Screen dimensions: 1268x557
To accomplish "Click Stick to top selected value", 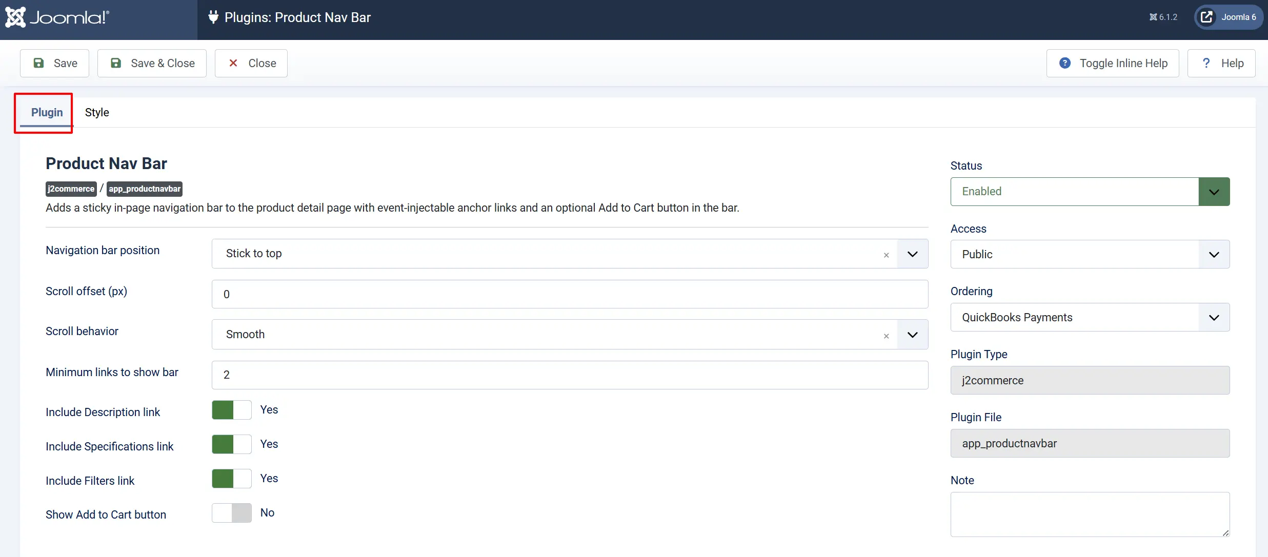I will tap(254, 253).
